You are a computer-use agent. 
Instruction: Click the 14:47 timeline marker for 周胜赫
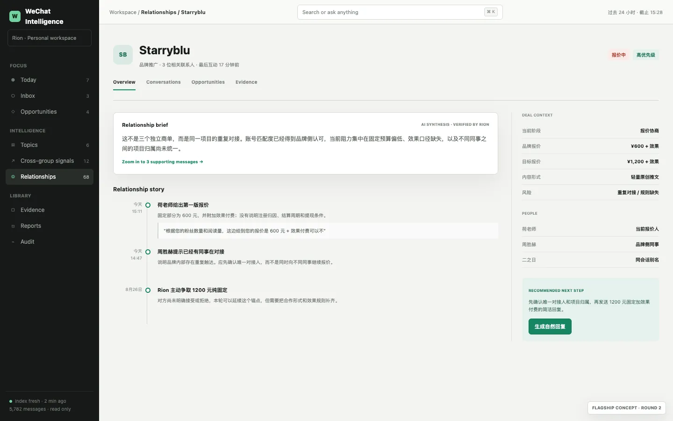148,252
